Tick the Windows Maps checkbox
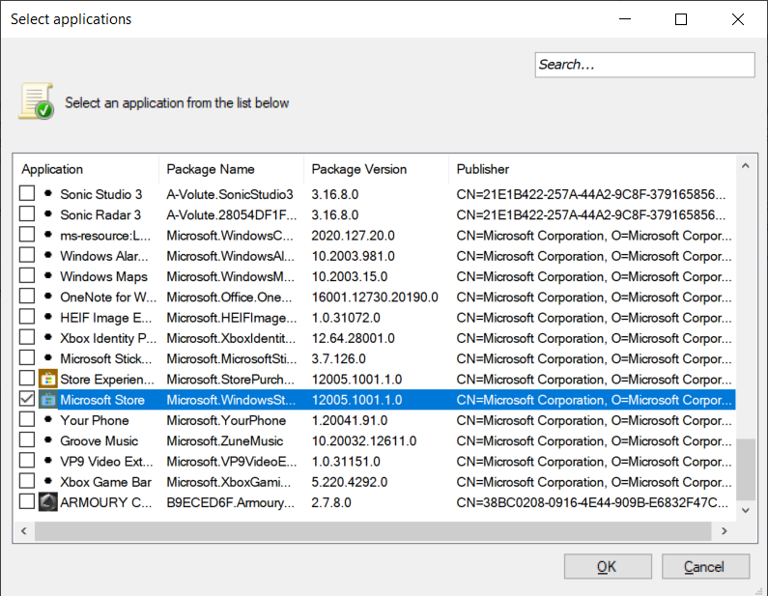The width and height of the screenshot is (768, 596). 27,275
